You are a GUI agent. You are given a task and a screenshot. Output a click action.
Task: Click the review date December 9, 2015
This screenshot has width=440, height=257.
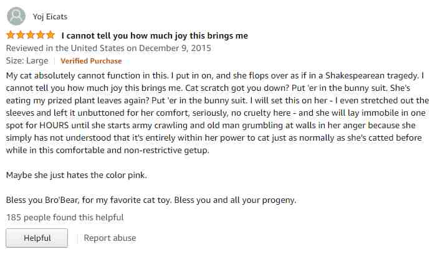[175, 48]
